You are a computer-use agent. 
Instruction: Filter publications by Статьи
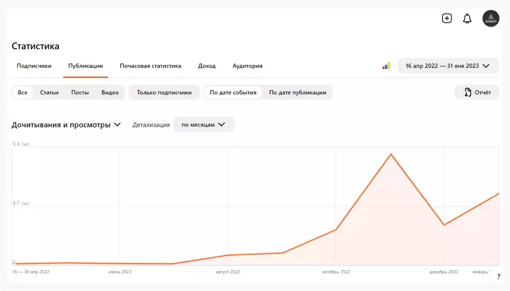(49, 92)
